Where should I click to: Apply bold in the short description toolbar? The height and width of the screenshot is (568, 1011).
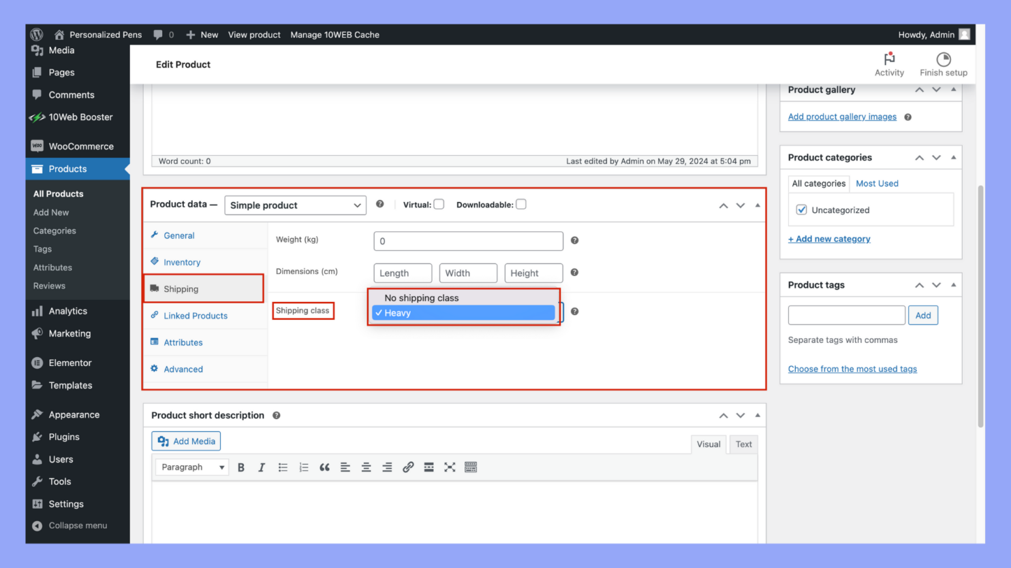pyautogui.click(x=241, y=467)
